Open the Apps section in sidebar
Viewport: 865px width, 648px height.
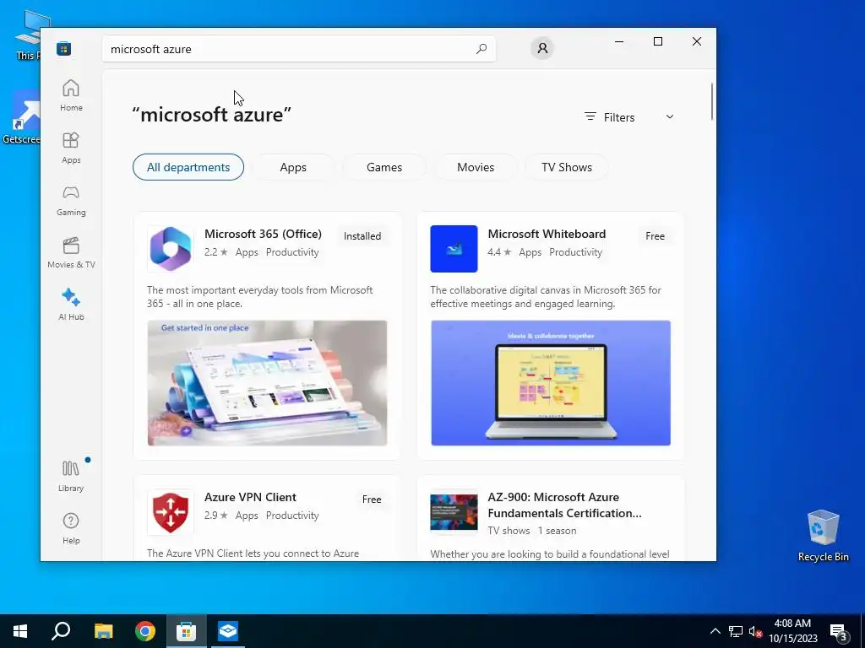point(71,148)
